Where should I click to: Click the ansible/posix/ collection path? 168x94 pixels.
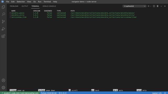tap(103, 13)
